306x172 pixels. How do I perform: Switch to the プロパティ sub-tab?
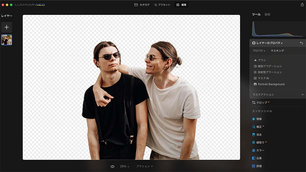pyautogui.click(x=259, y=51)
